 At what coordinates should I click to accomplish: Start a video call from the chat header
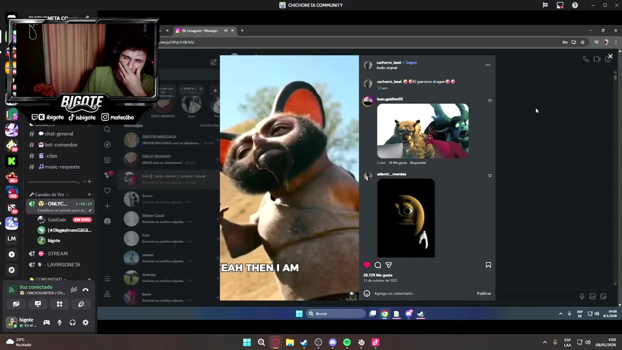[x=597, y=59]
